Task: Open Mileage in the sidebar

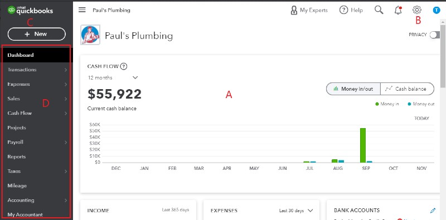Action: 36,185
